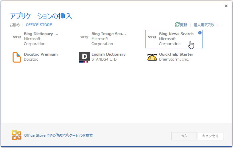Click the English Dictionary D icon

point(85,57)
